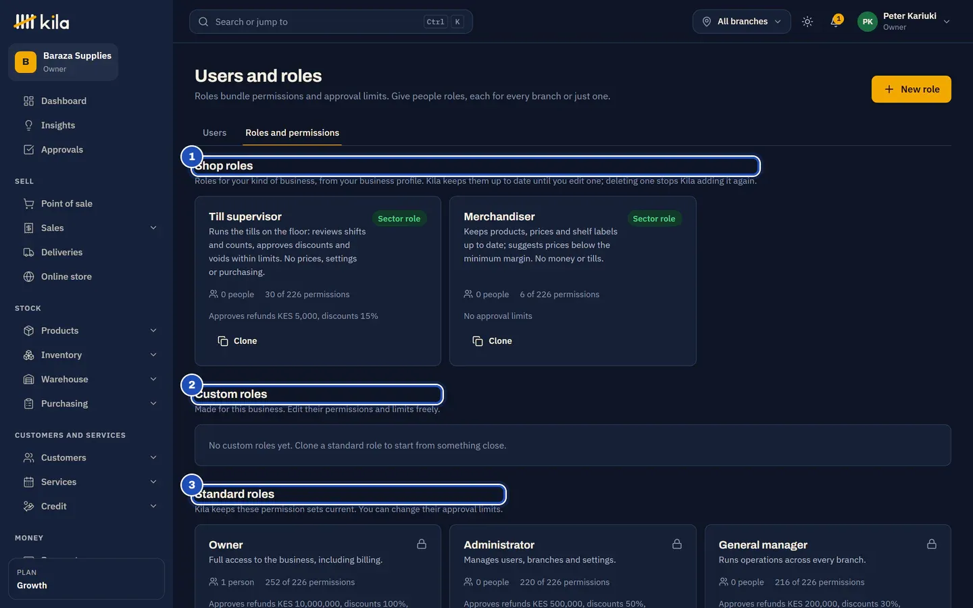Screen dimensions: 973x608
Task: Click the Kila logo
Action: [x=41, y=22]
